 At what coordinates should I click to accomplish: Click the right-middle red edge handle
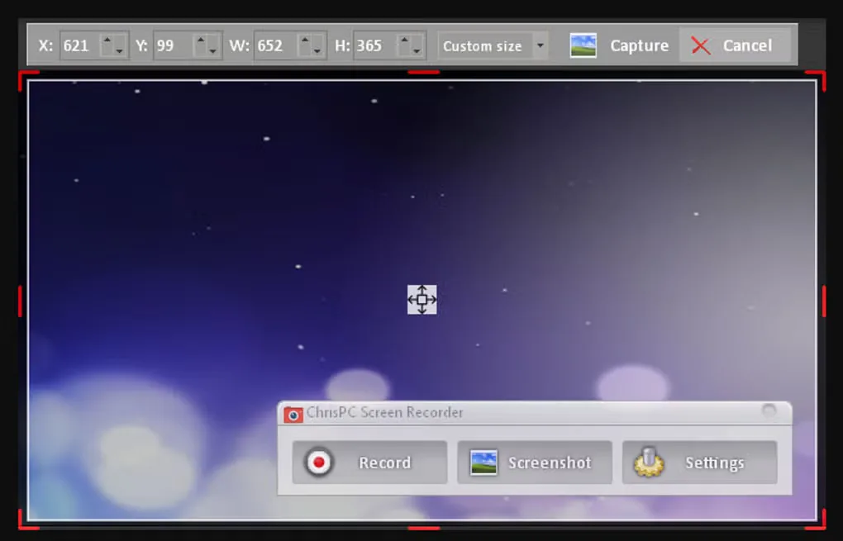[x=824, y=301]
